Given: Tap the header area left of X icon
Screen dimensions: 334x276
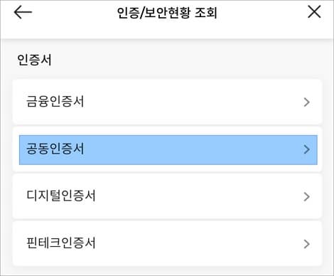Looking at the screenshot, I should pos(261,13).
